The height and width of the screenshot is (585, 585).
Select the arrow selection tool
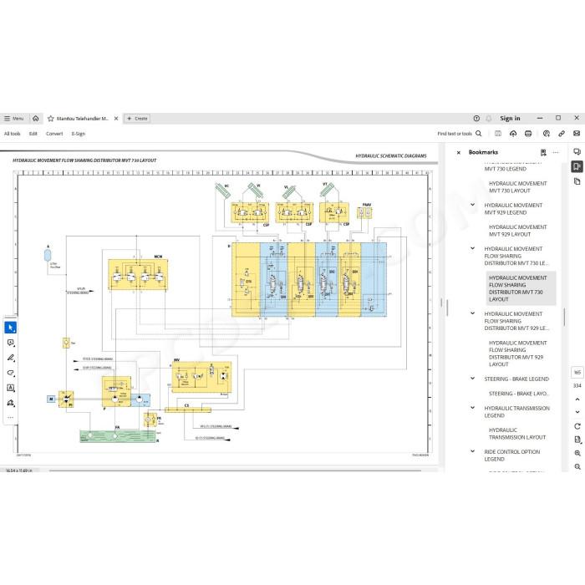point(10,328)
